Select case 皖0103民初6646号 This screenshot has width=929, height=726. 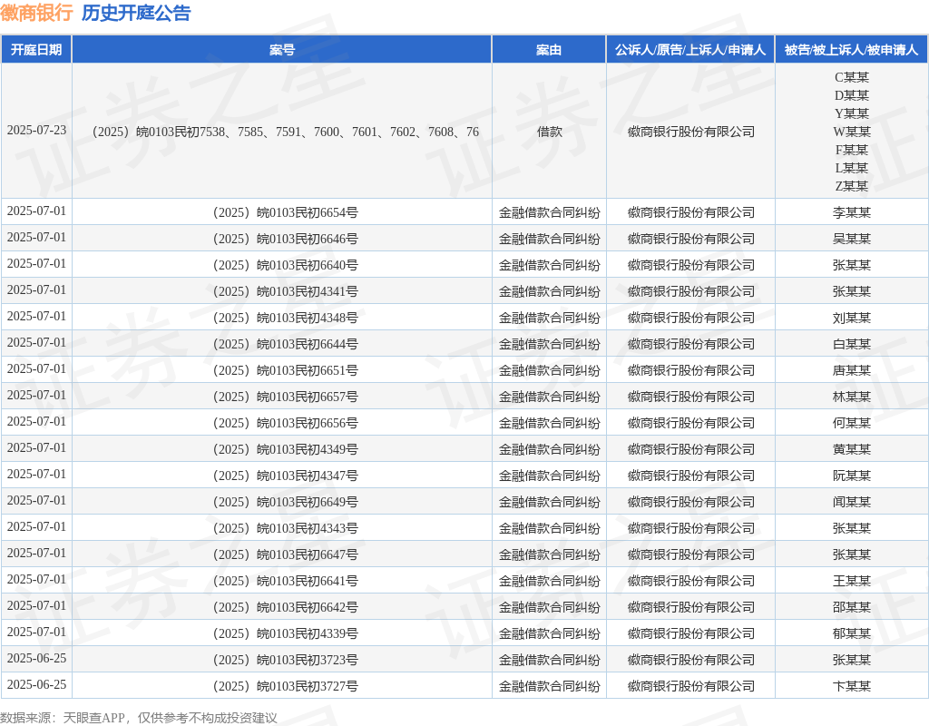click(x=285, y=239)
